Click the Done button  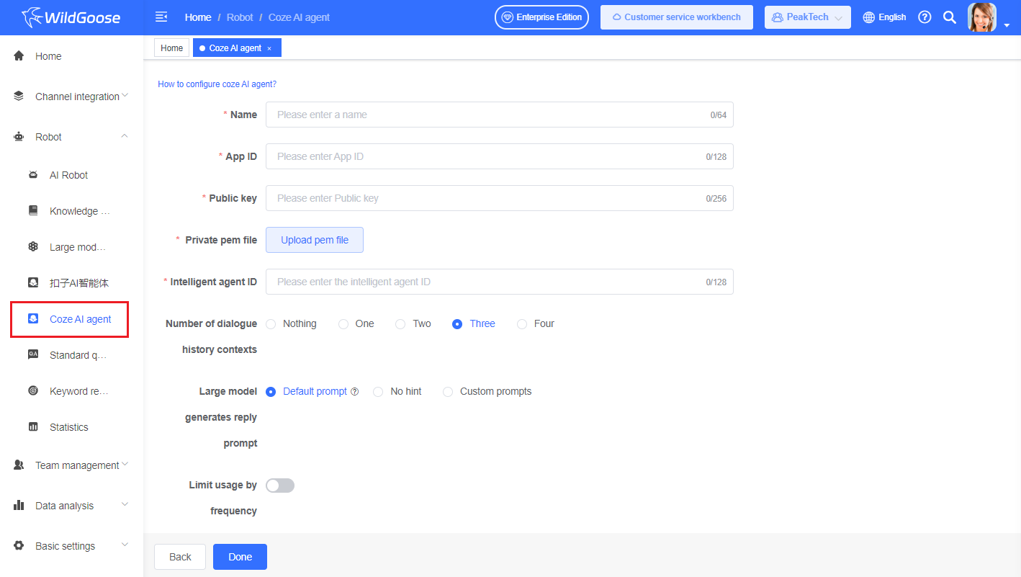tap(240, 557)
